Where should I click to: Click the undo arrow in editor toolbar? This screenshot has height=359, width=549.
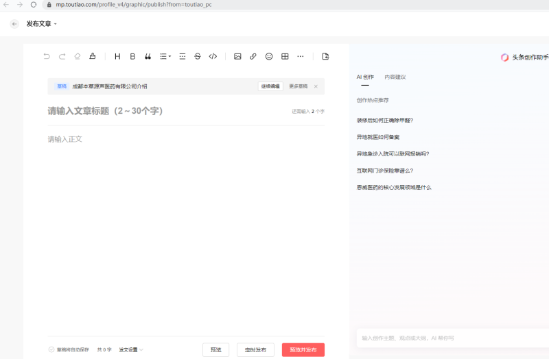coord(47,56)
